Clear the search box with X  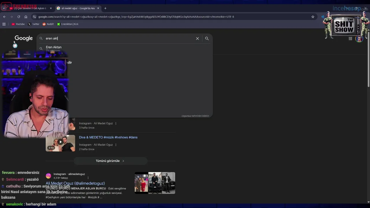197,38
